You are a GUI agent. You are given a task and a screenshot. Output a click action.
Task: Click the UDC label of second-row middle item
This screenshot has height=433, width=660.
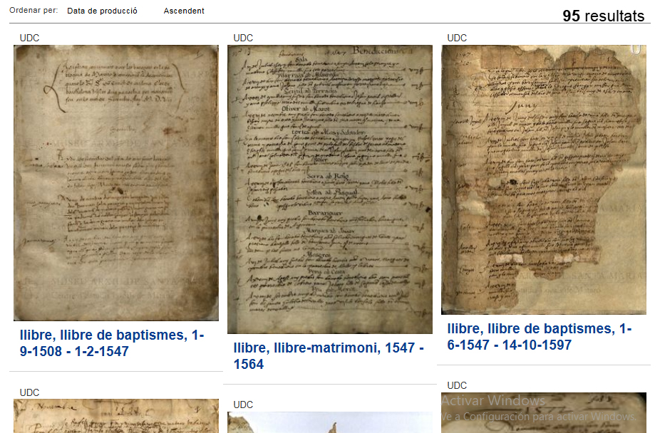243,405
